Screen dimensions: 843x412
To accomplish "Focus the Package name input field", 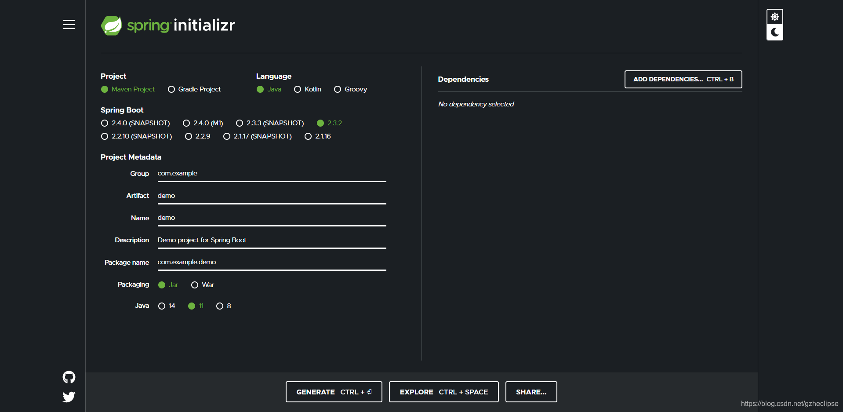I will [x=272, y=263].
